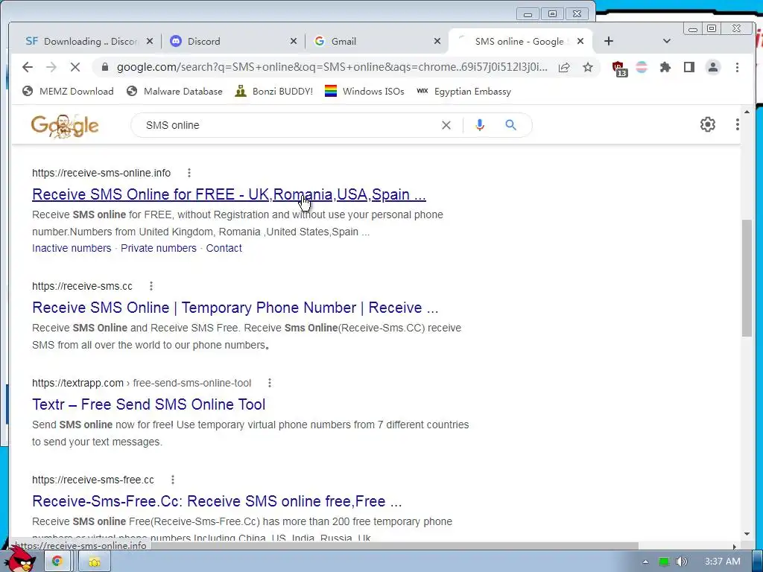
Task: Open site info via the lock icon
Action: coord(104,67)
